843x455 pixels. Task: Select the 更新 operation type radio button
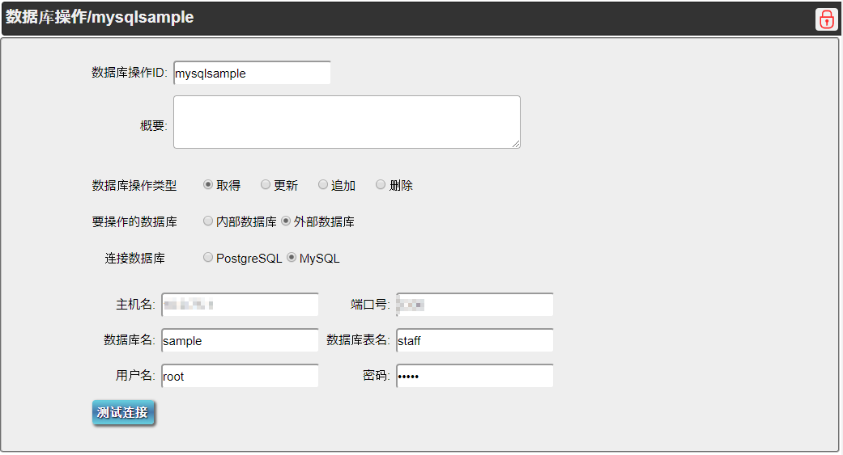tap(266, 185)
